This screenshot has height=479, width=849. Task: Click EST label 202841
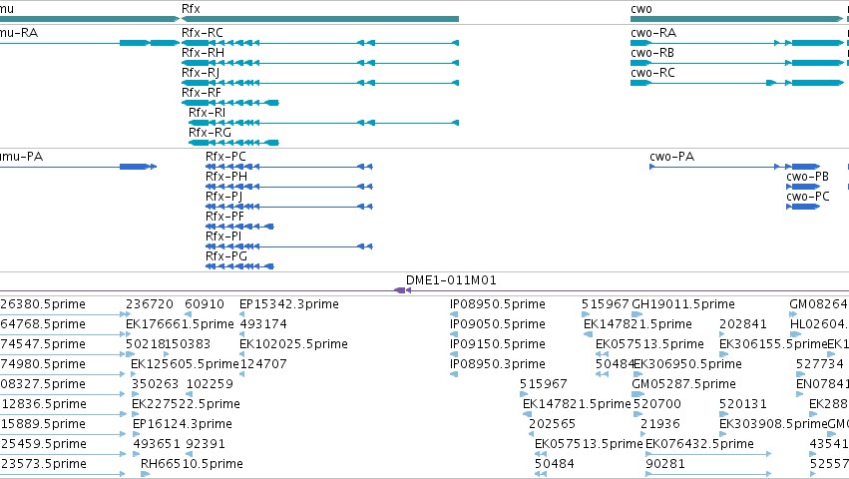coord(743,324)
